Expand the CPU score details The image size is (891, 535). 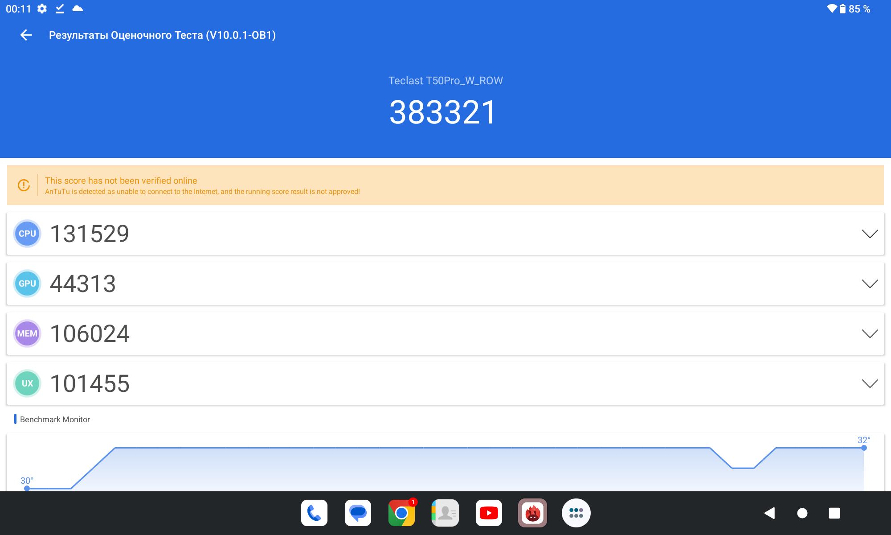tap(870, 234)
